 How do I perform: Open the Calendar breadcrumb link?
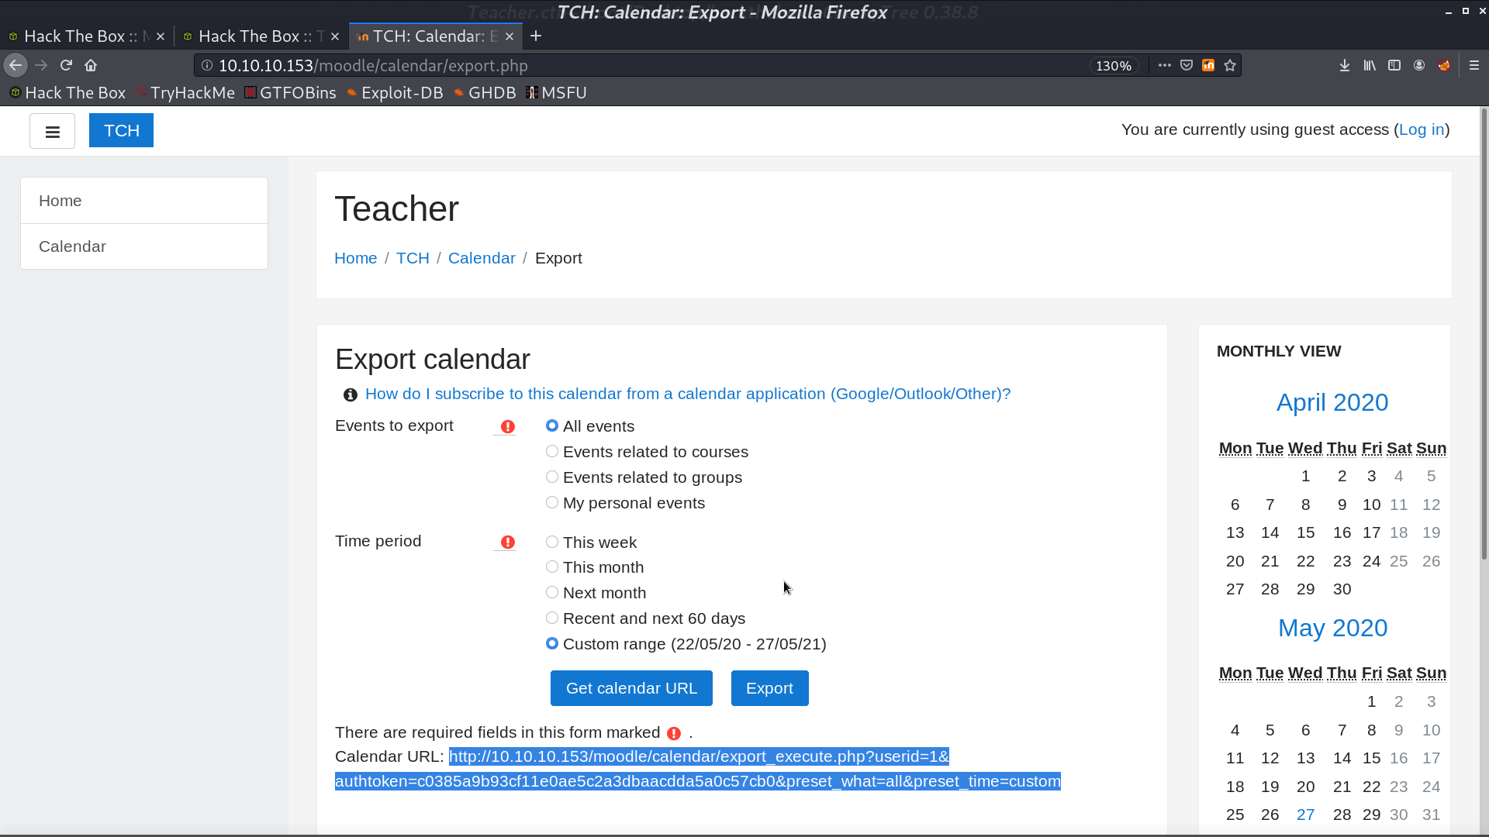coord(482,258)
